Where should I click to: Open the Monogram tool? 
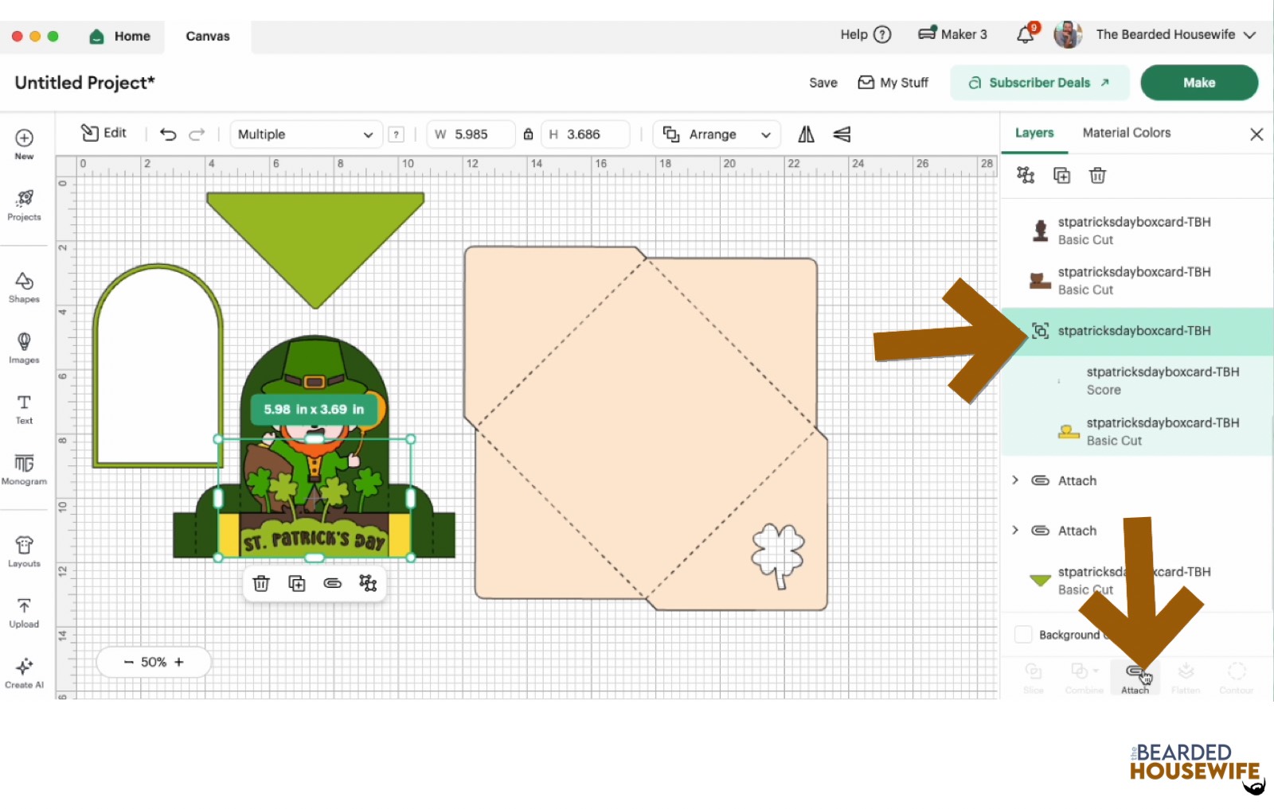(x=24, y=469)
